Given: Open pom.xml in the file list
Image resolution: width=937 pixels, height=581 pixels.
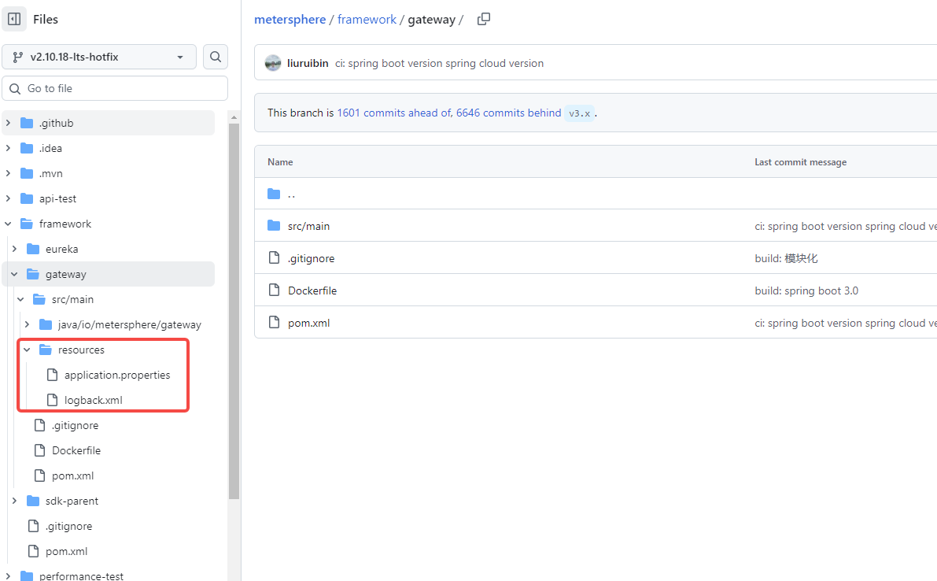Looking at the screenshot, I should pyautogui.click(x=308, y=323).
